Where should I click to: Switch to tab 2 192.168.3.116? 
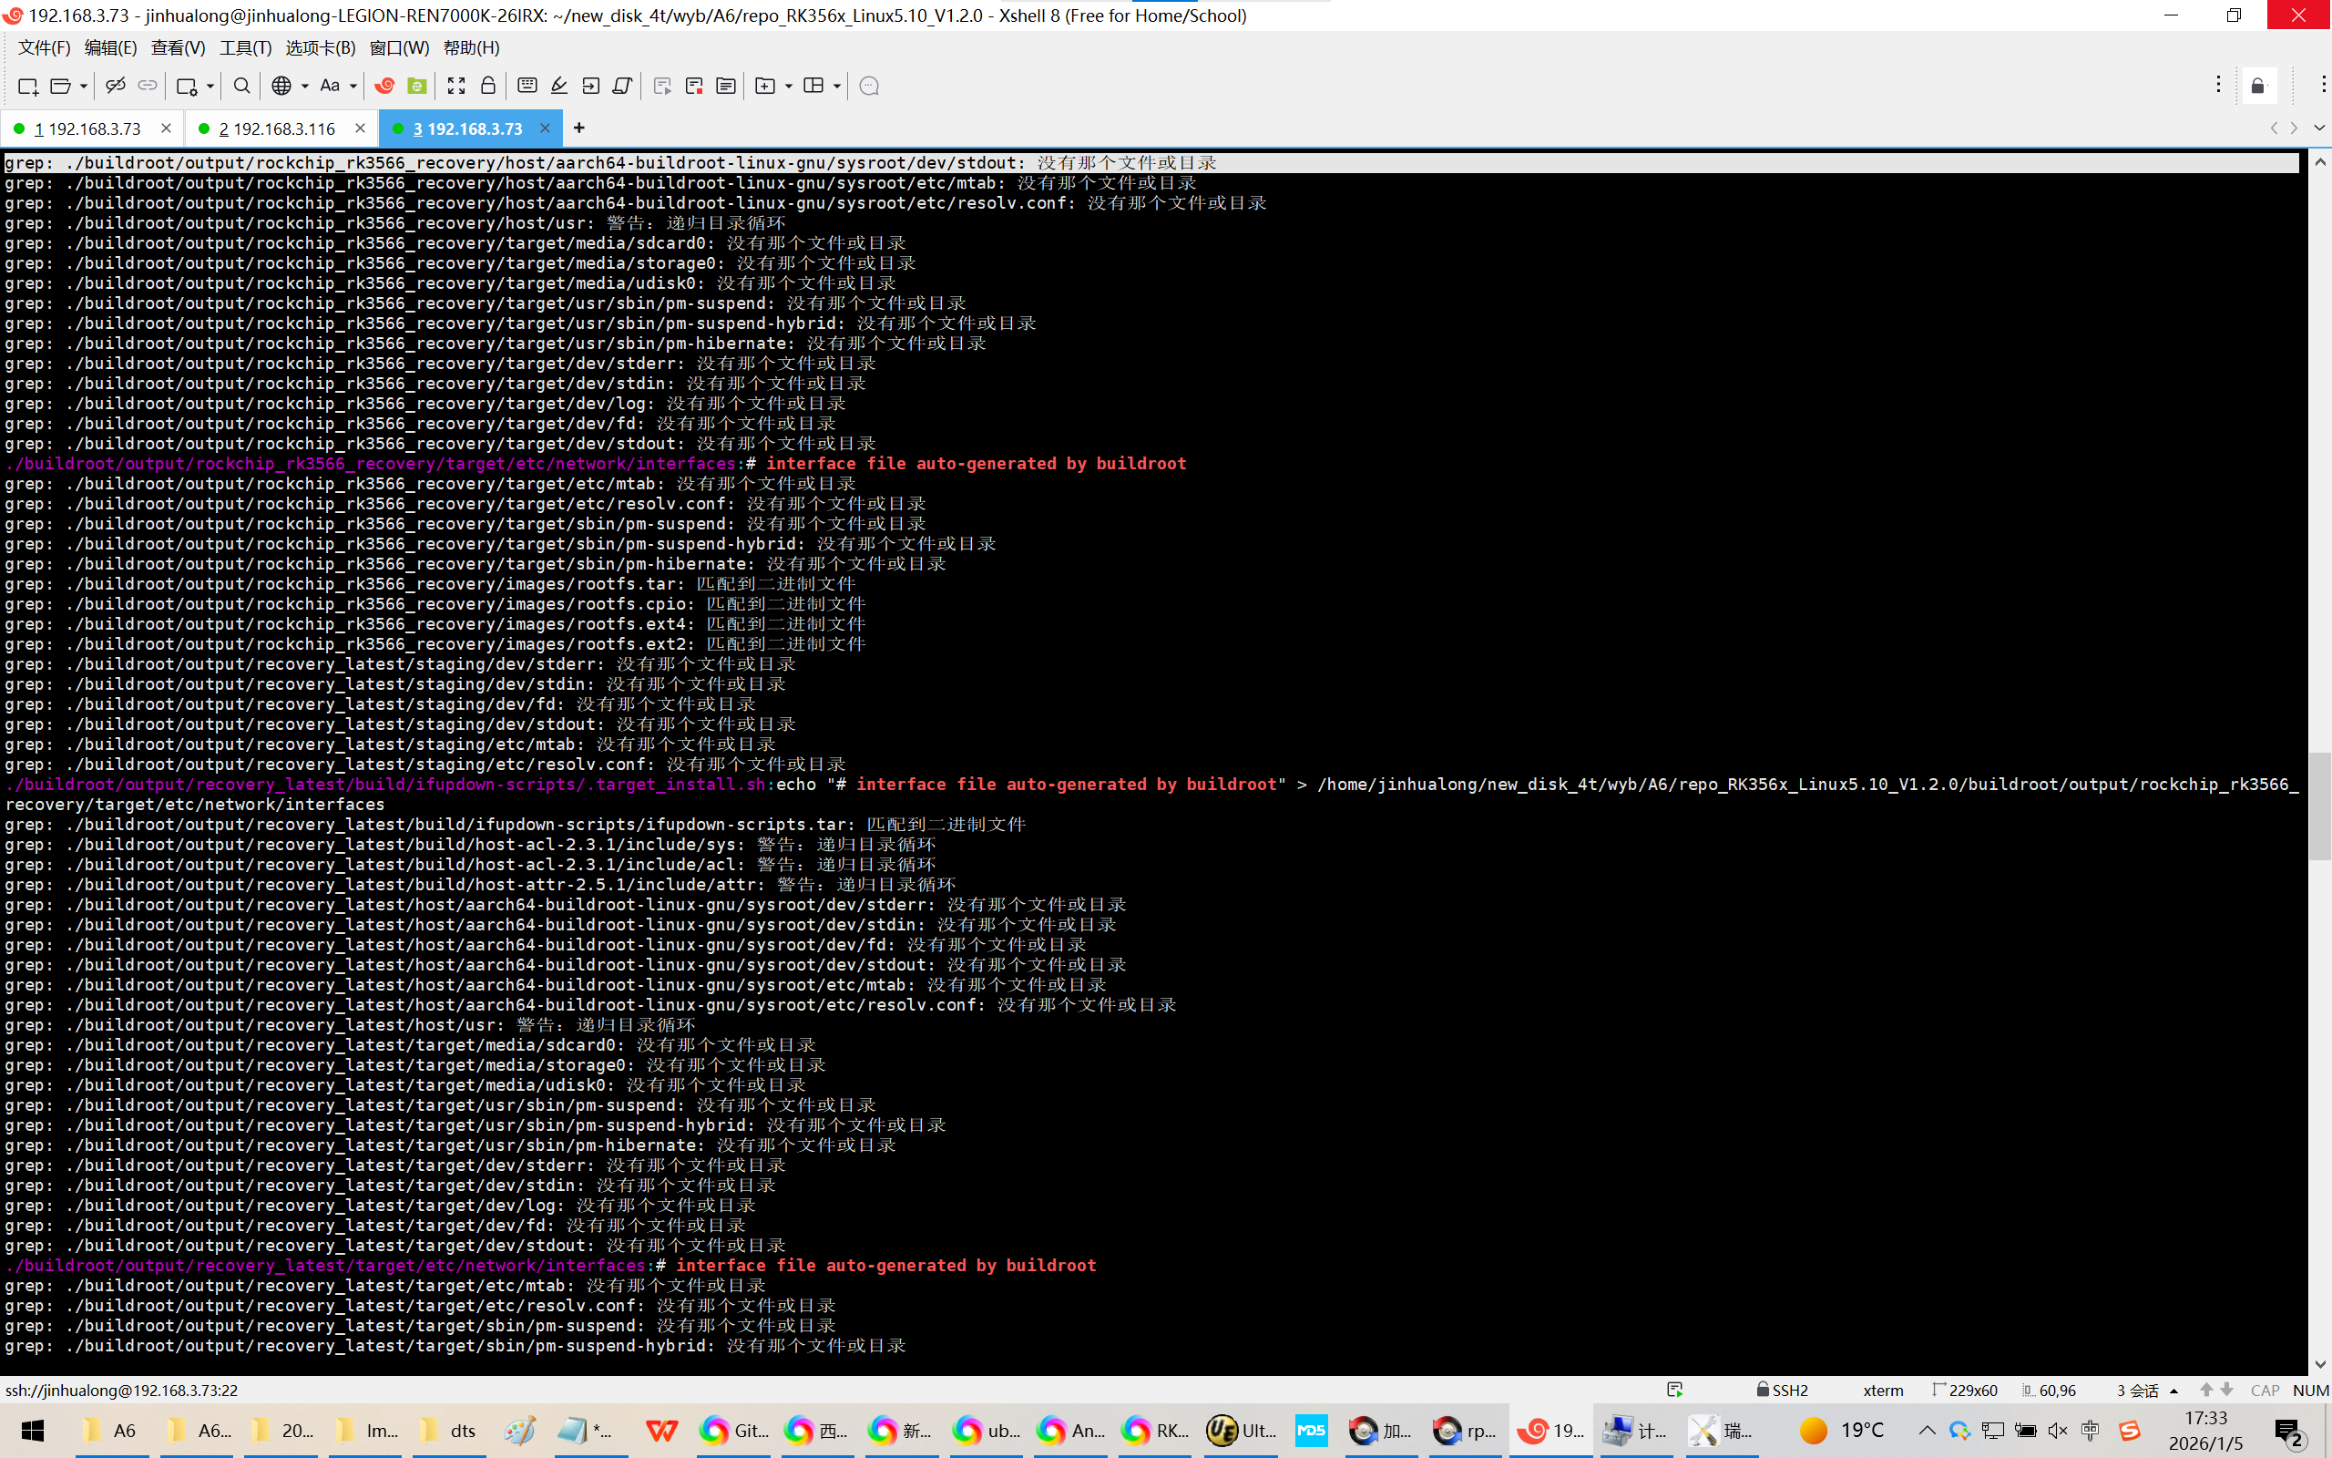[x=277, y=128]
